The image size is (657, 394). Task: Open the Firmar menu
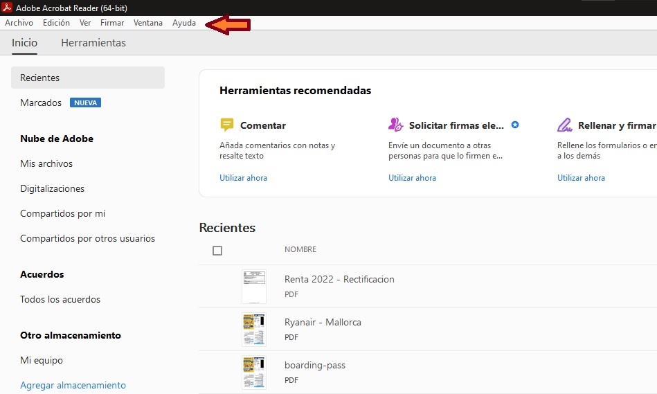112,23
